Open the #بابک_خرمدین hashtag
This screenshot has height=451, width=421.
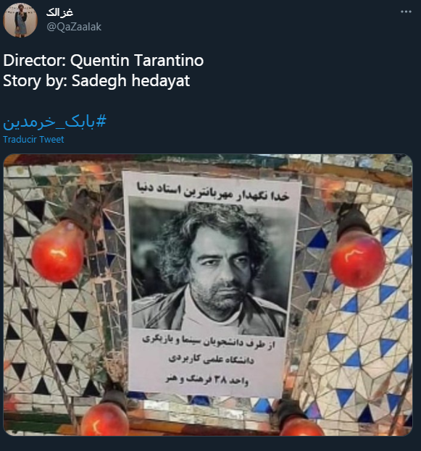(x=55, y=122)
